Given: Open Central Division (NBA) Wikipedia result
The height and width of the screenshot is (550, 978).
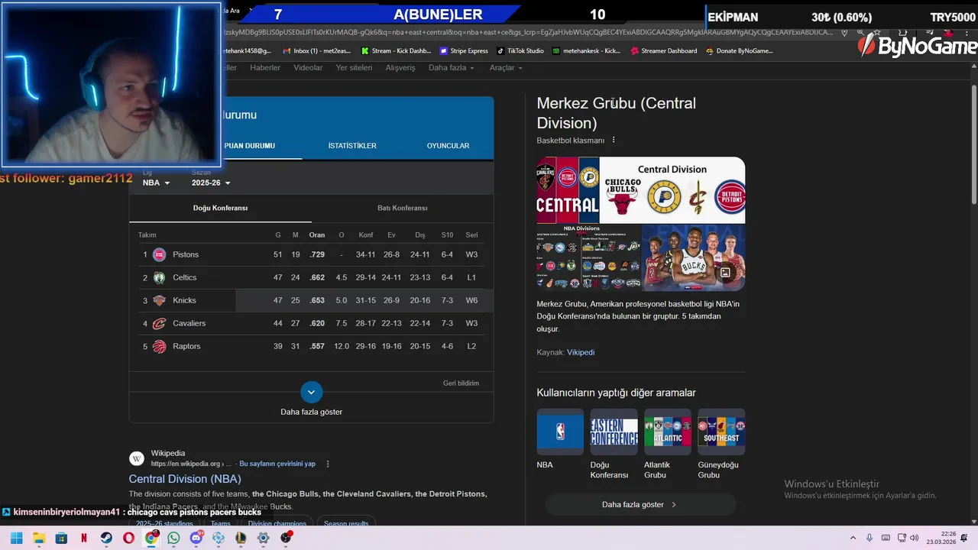Looking at the screenshot, I should point(185,479).
